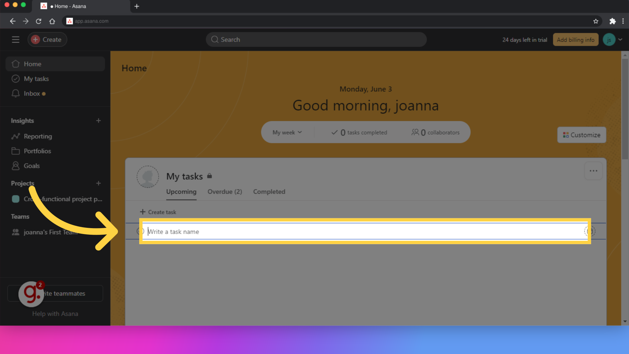Add a new Insights item
The height and width of the screenshot is (354, 629).
point(98,121)
